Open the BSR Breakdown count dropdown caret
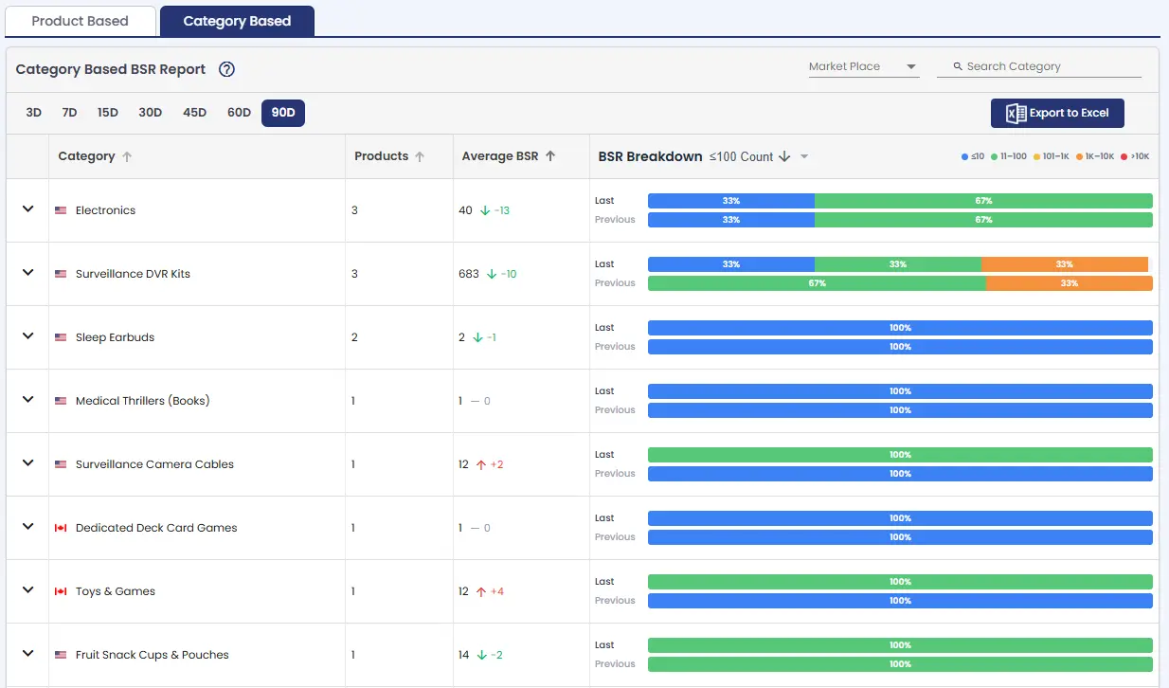The height and width of the screenshot is (688, 1169). [x=804, y=157]
